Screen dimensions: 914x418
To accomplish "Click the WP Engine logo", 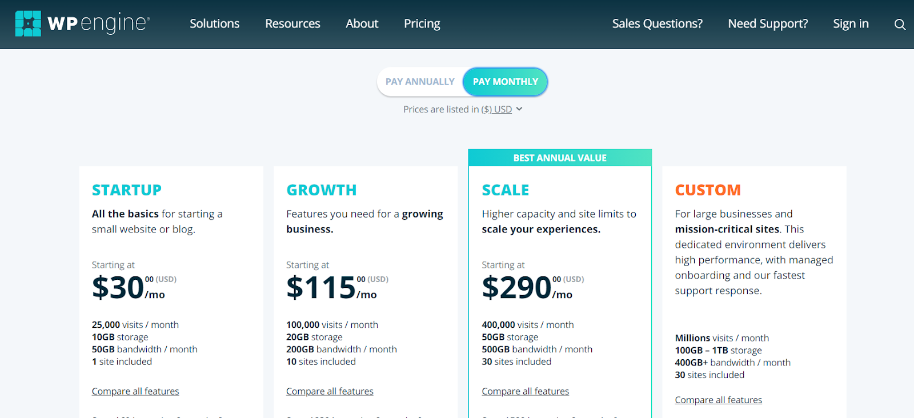I will [82, 23].
